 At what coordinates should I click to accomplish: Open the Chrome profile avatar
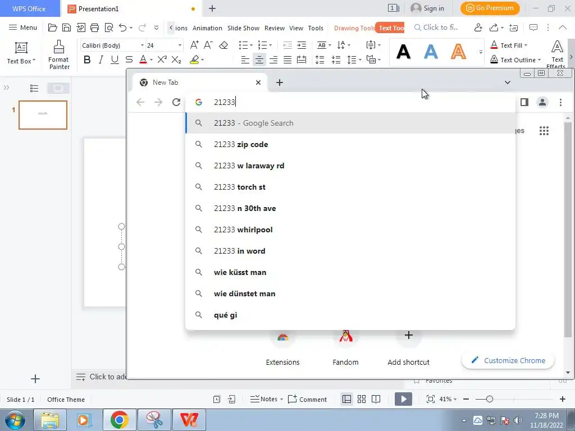coord(542,102)
